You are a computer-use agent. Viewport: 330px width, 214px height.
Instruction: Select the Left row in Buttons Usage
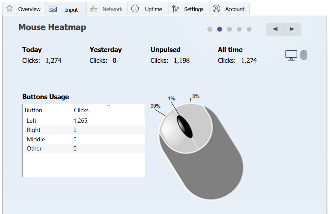coord(85,121)
